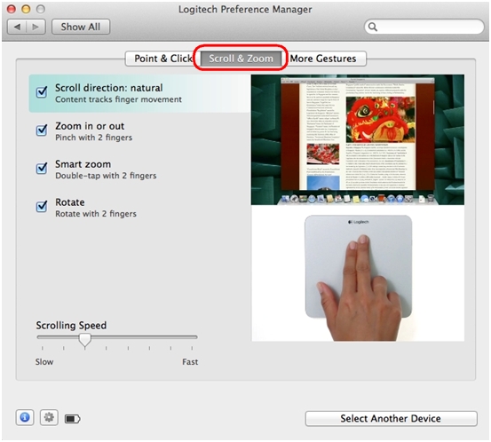
Task: Click the desktop preview video thumbnail
Action: click(358, 139)
